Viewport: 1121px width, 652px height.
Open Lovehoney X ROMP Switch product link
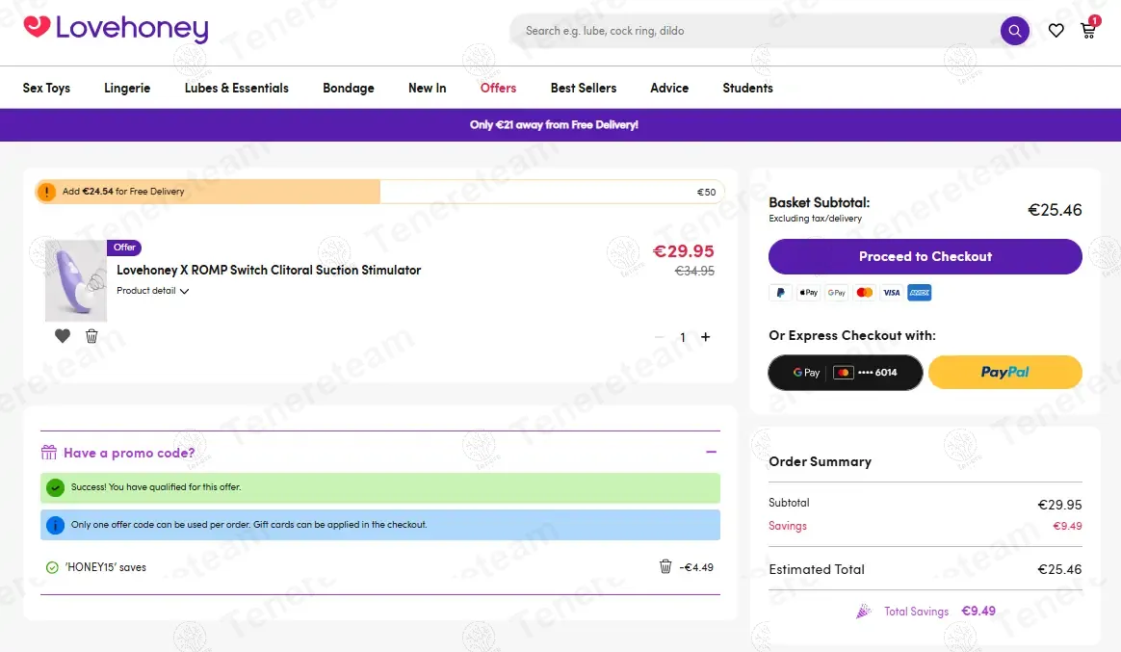(269, 271)
